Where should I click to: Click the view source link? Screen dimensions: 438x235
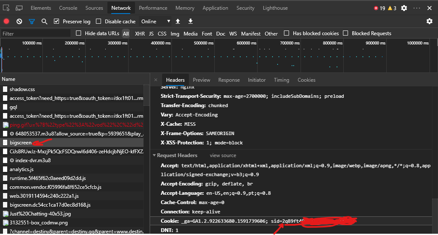click(223, 155)
